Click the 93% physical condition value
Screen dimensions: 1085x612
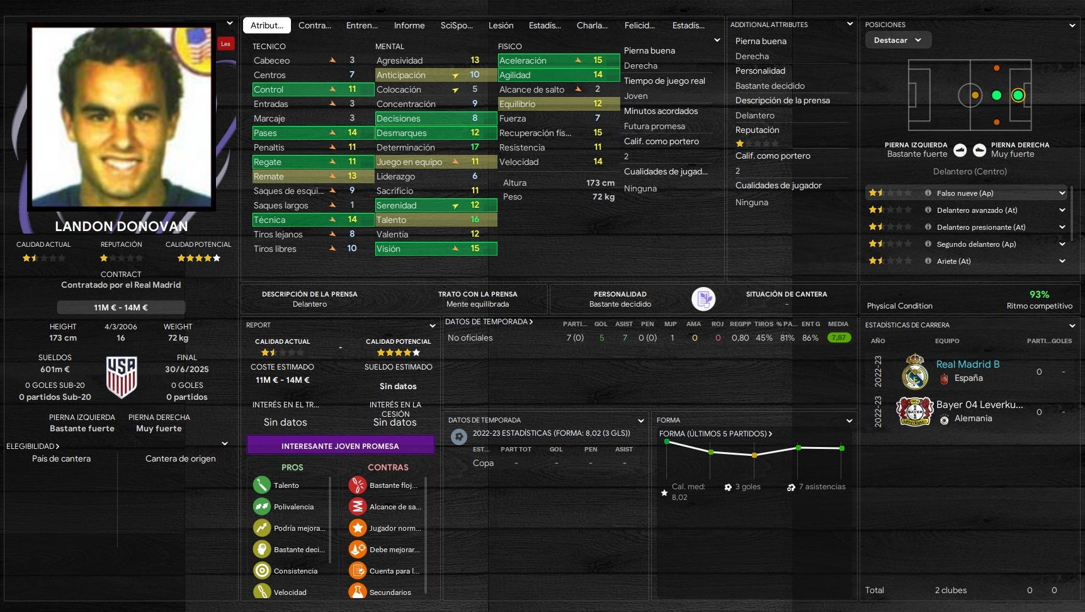point(1039,295)
